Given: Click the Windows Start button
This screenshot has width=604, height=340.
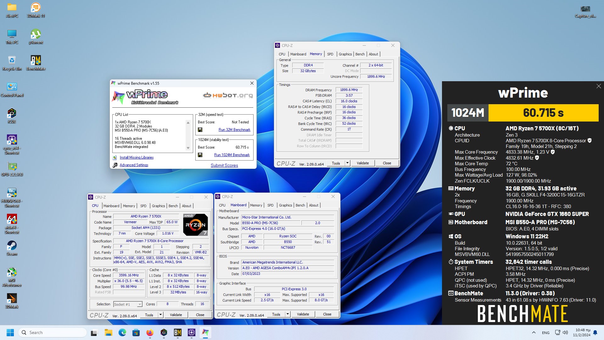Looking at the screenshot, I should 10,332.
